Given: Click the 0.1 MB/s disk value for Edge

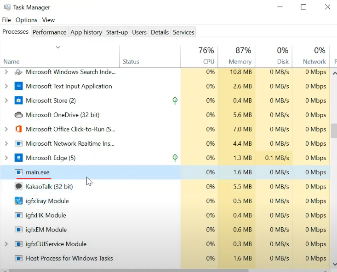Looking at the screenshot, I should point(277,158).
